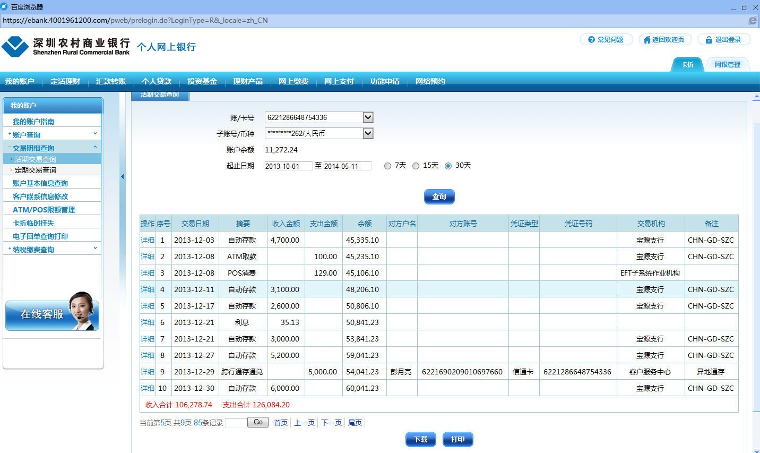Click the start date input field
Screen dimensions: 760x453
(x=288, y=166)
